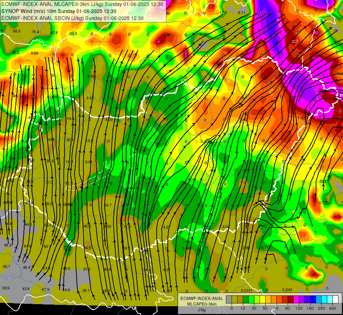Click the white swatch at legend end
343x315 pixels.
tap(336, 299)
